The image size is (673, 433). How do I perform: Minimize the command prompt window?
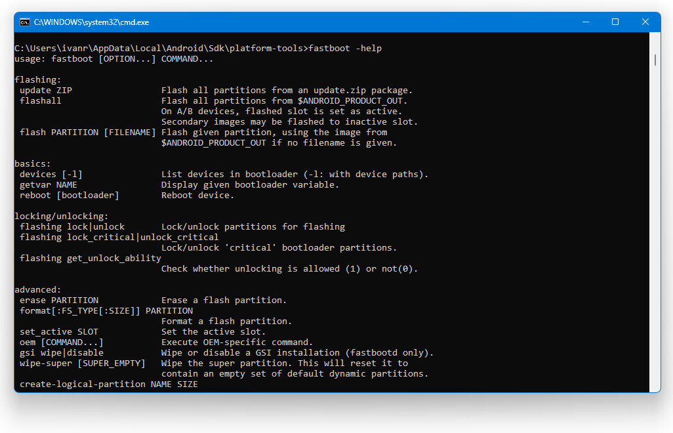click(584, 22)
